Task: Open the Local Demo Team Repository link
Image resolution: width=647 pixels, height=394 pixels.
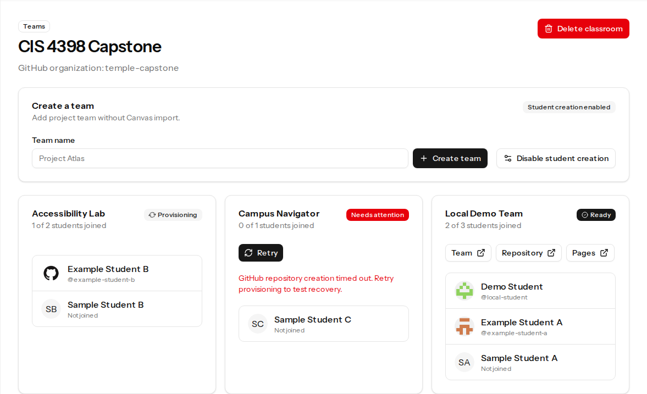Action: tap(529, 253)
